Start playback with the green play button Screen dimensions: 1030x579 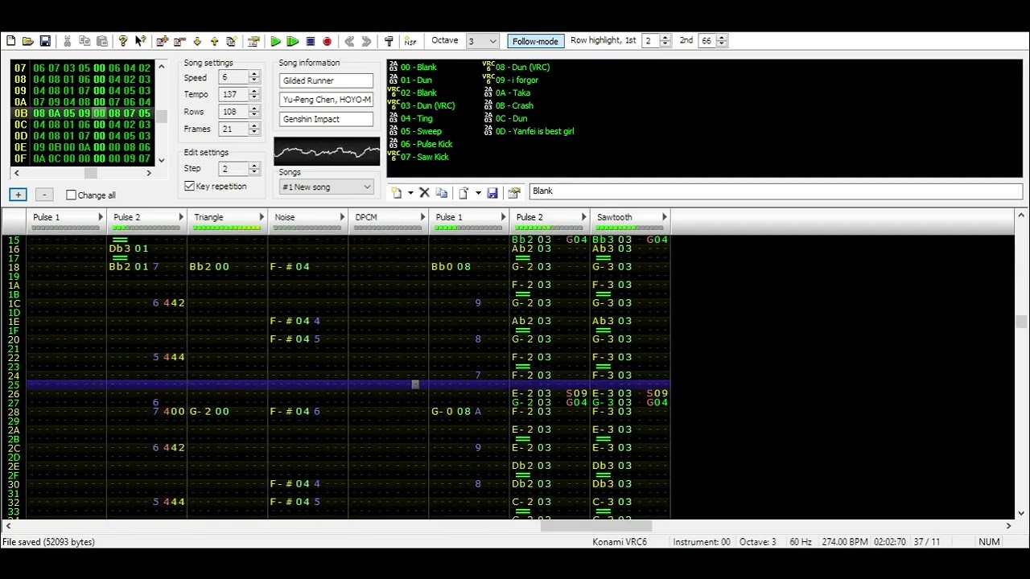tap(276, 41)
